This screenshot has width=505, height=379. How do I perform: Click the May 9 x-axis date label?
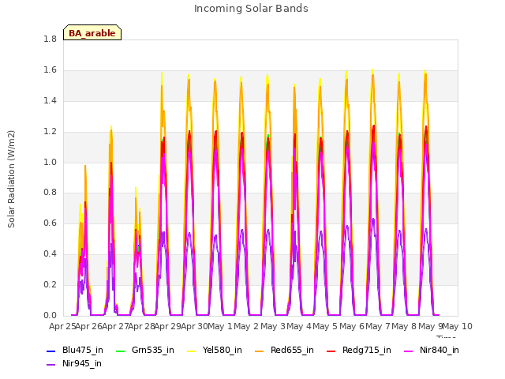coord(431,326)
